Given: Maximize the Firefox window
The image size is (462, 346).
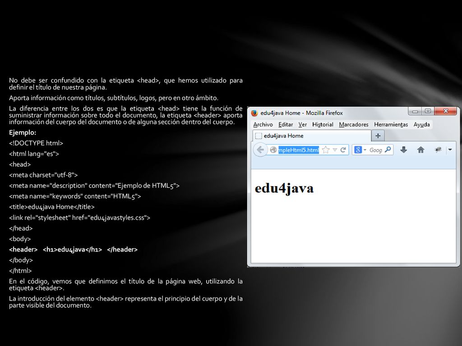Looking at the screenshot, I should coord(428,111).
